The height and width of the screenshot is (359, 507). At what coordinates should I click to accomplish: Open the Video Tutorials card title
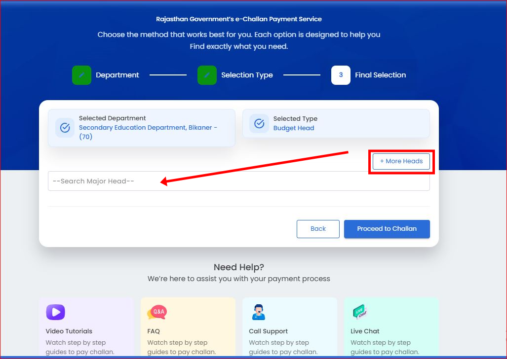[69, 331]
